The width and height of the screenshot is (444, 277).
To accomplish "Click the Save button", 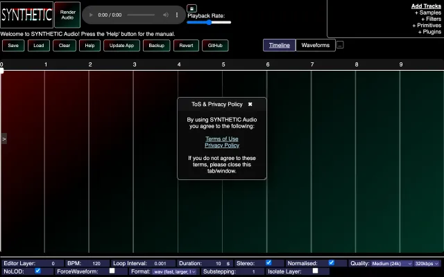I will click(x=13, y=46).
